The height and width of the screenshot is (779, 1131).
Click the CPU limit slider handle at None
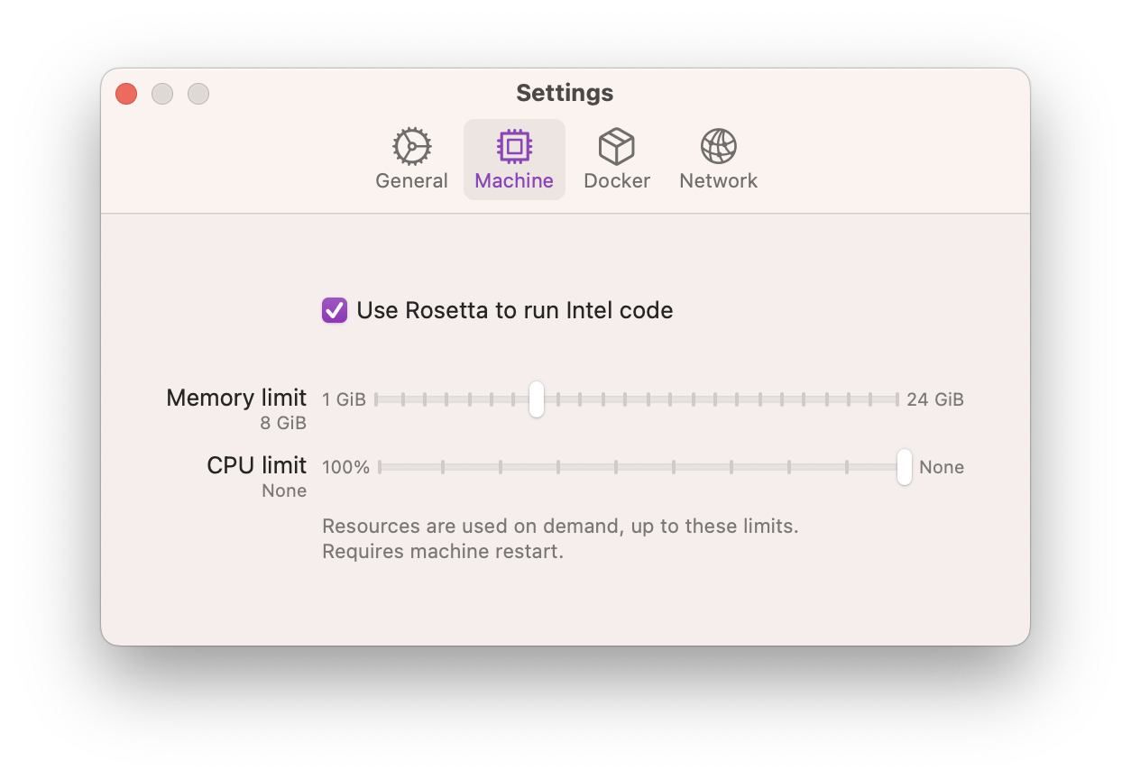pyautogui.click(x=904, y=467)
